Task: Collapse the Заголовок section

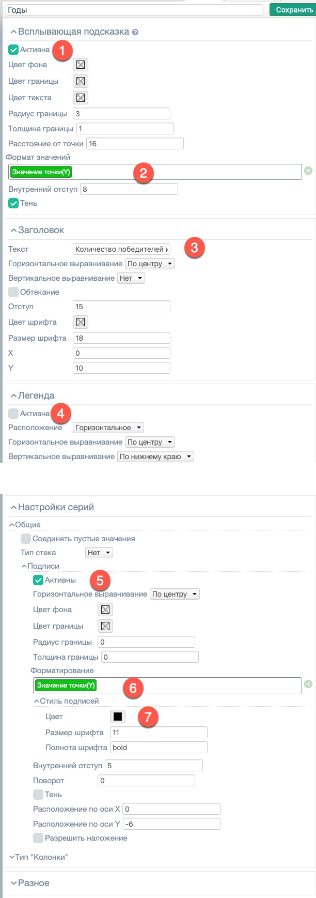Action: (x=13, y=231)
